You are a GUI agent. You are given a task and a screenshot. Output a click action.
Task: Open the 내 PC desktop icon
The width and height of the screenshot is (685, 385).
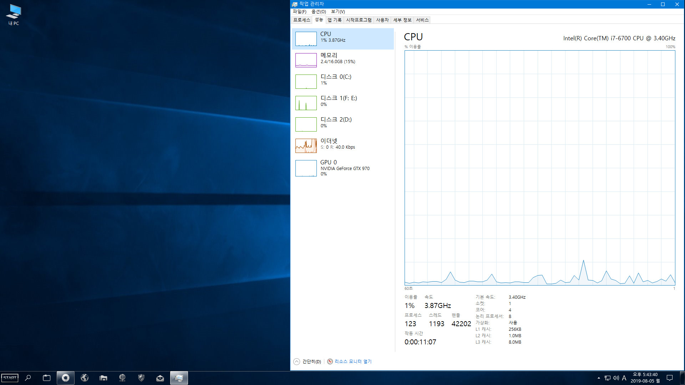[14, 15]
